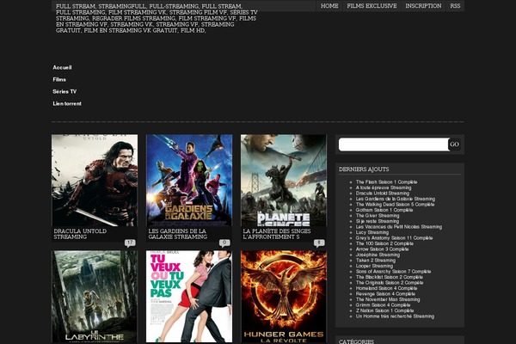Open The Blacklist Saison 2 Complète
This screenshot has height=344, width=516.
coord(390,277)
